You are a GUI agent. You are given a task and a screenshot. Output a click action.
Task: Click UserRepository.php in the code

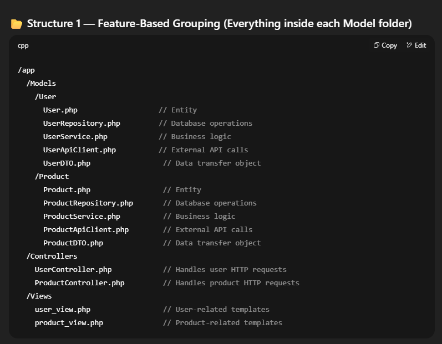pos(82,124)
